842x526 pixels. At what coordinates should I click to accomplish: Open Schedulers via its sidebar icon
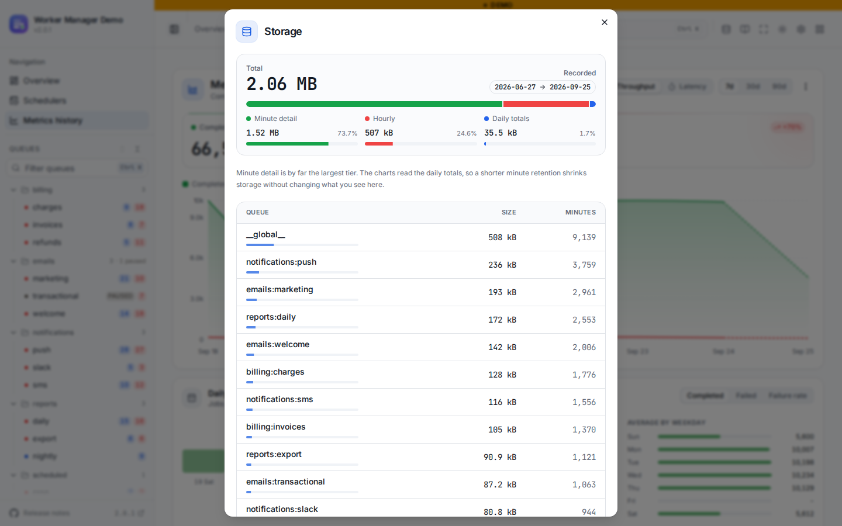[x=14, y=101]
